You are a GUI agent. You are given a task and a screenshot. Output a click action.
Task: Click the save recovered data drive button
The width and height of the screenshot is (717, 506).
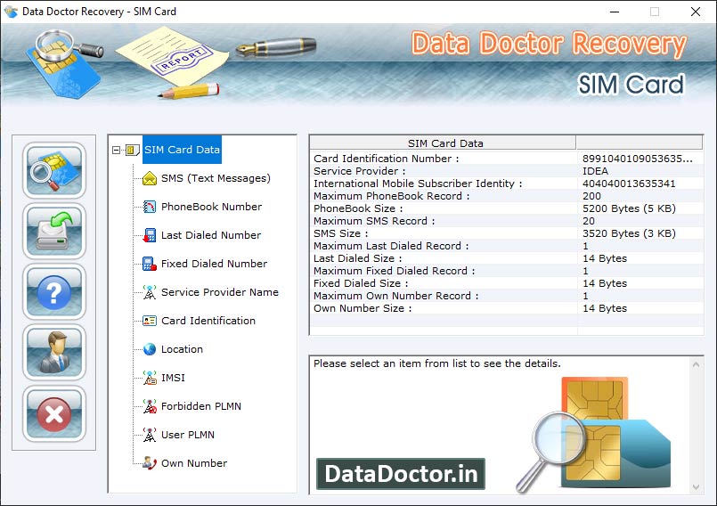tap(54, 231)
